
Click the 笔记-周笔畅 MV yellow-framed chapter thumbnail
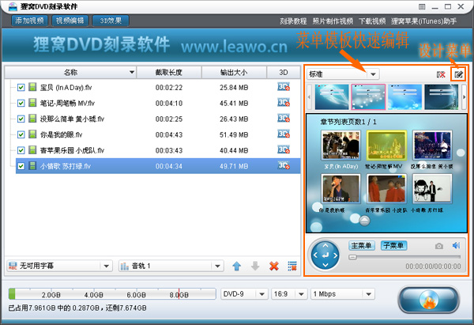(386, 145)
